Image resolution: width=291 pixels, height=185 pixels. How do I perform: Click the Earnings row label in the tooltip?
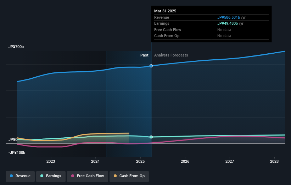click(162, 23)
